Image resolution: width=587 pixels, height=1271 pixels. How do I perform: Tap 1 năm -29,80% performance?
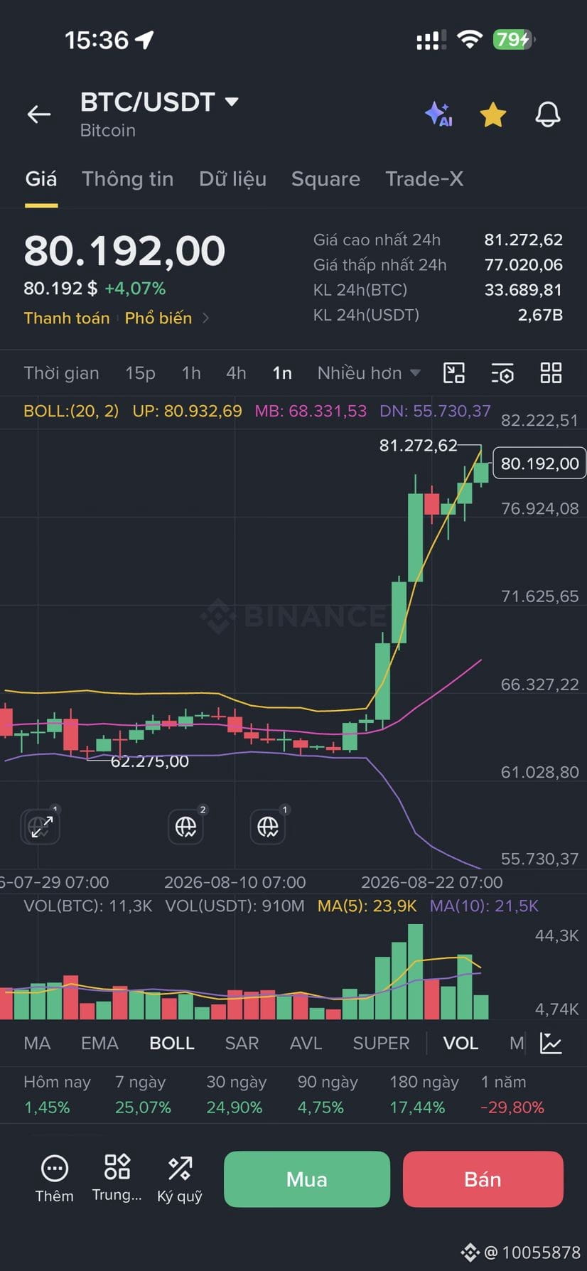512,1094
